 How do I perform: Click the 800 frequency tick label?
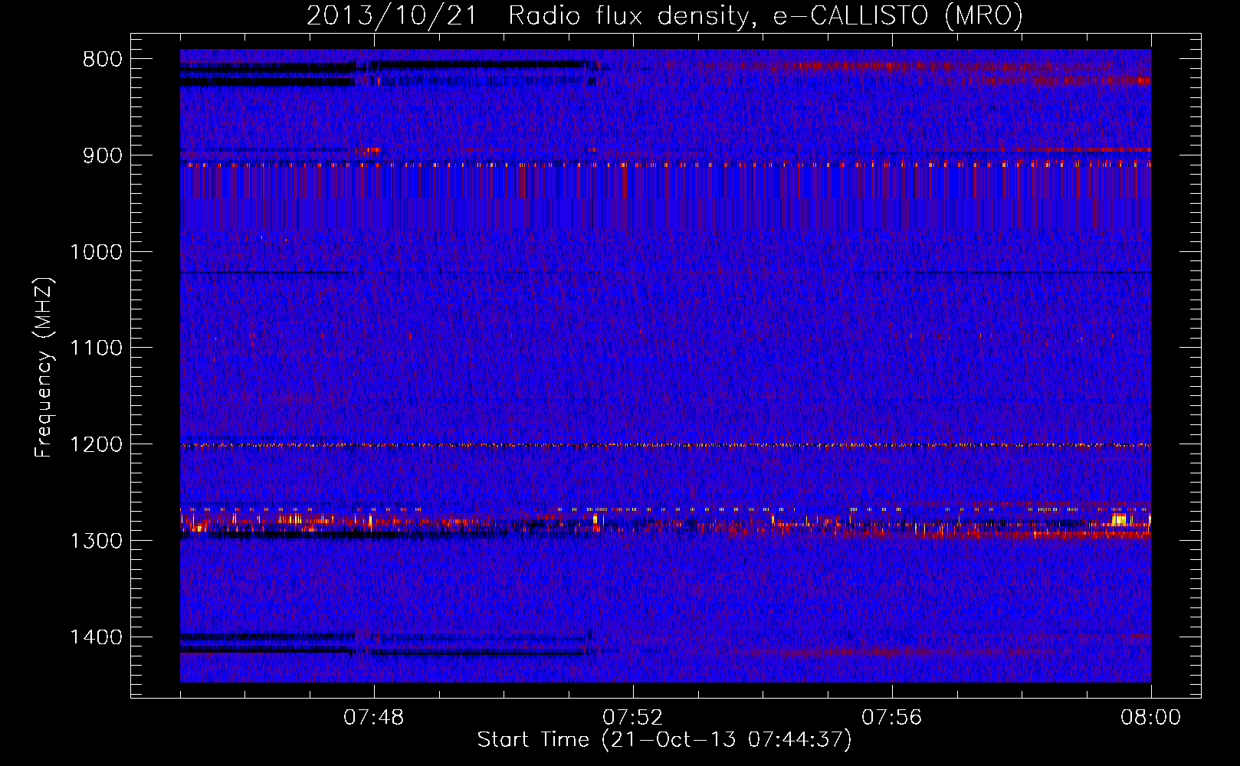102,60
